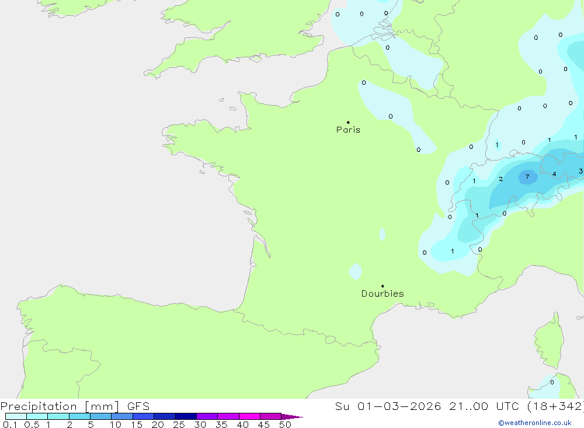Click the legend label "25"
The width and height of the screenshot is (584, 428).
pos(179,424)
